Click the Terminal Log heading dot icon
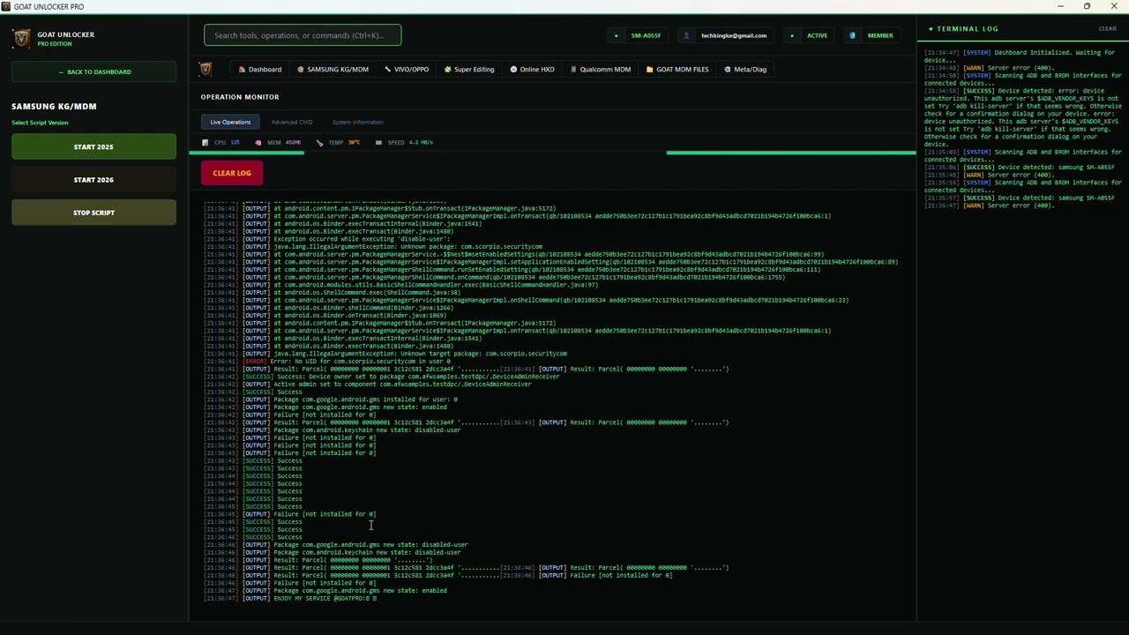This screenshot has height=635, width=1129. pos(931,29)
